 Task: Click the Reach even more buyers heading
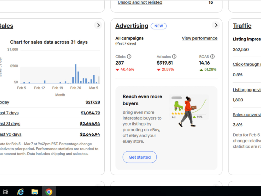point(142,100)
